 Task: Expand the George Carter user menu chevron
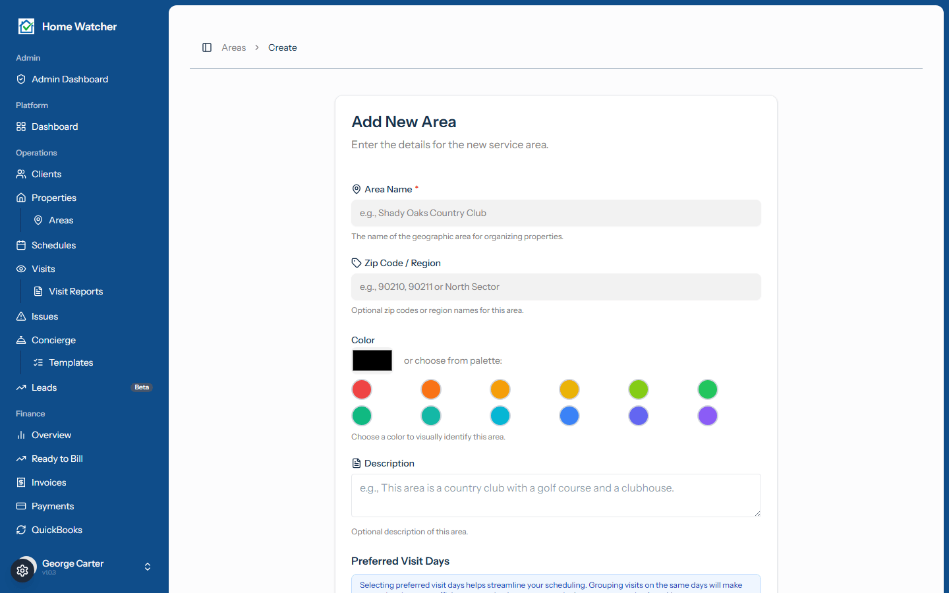(148, 567)
